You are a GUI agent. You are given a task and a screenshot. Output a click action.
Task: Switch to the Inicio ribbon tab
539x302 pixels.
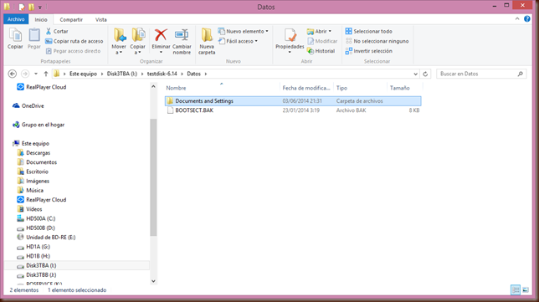pyautogui.click(x=41, y=19)
